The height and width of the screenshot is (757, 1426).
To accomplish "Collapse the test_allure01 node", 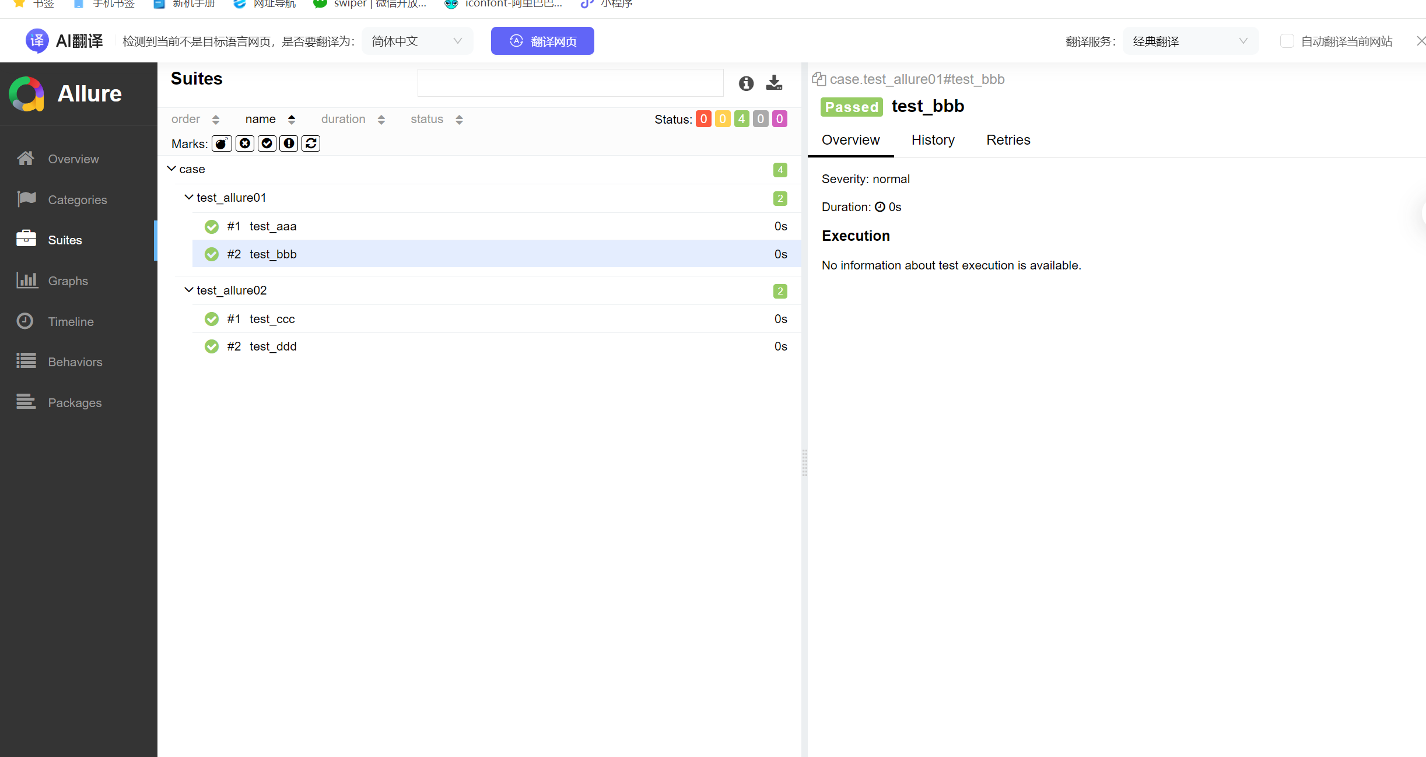I will [x=189, y=198].
